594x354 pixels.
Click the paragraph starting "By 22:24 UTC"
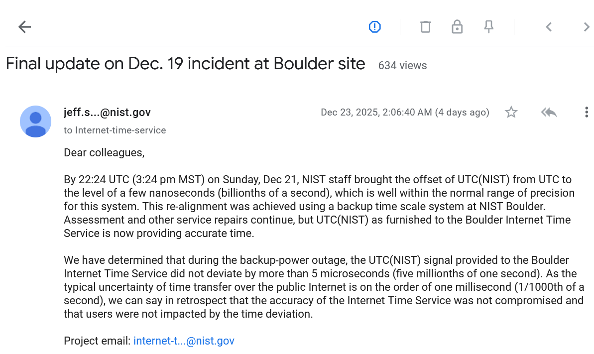(x=319, y=206)
